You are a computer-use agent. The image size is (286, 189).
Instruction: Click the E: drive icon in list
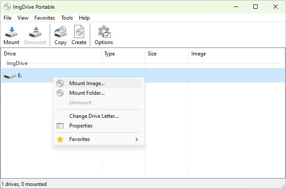point(10,76)
